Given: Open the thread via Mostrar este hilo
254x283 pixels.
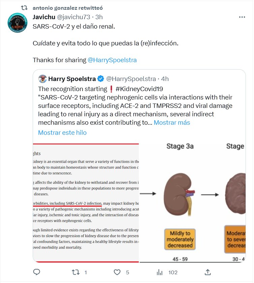Looking at the screenshot, I should click(x=62, y=133).
